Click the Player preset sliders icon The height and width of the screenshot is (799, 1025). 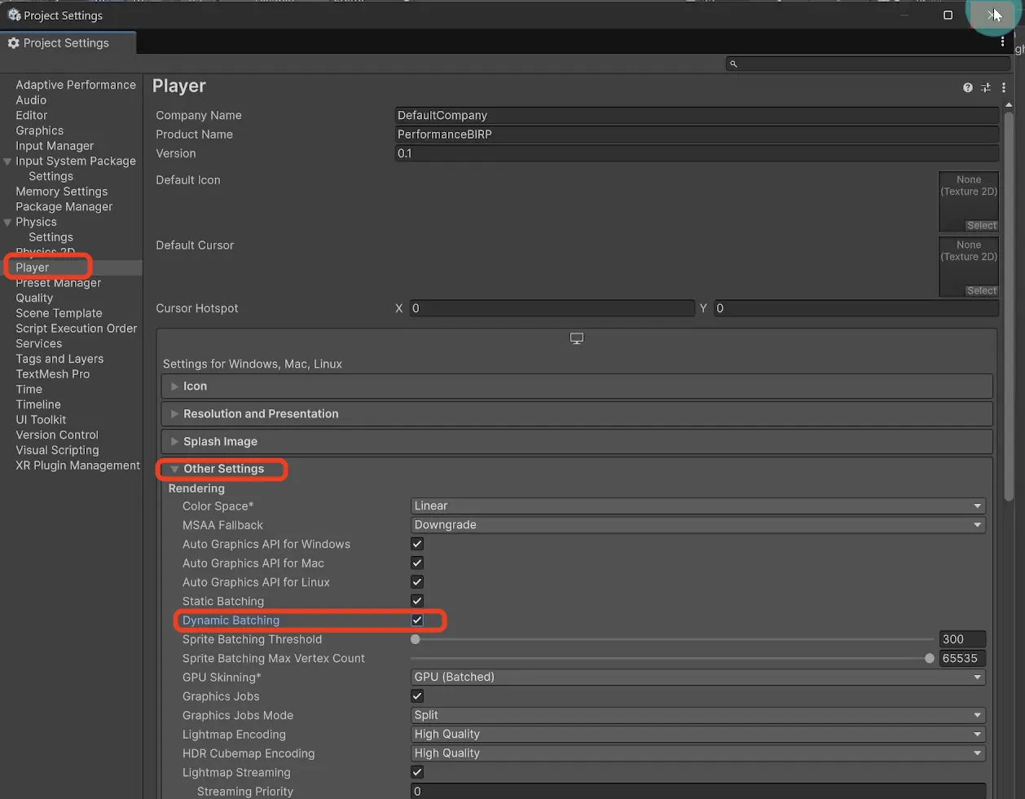(x=986, y=87)
